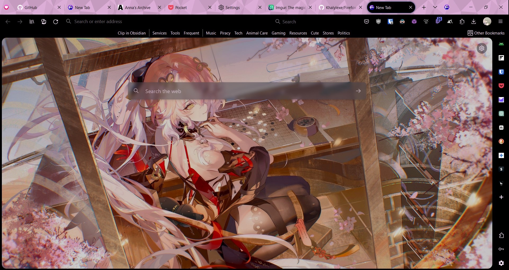509x270 pixels.
Task: Focus the toolbar Search box
Action: 316,21
